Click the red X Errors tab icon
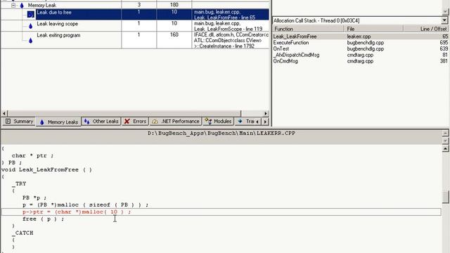The image size is (450, 253). pos(127,122)
